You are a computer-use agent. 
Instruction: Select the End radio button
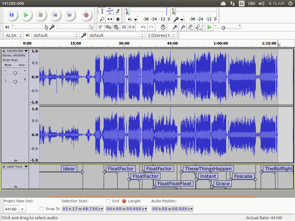tap(108, 201)
